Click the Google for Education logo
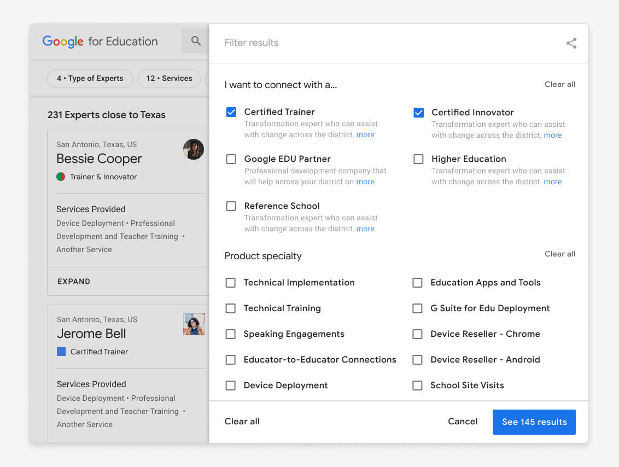 100,42
